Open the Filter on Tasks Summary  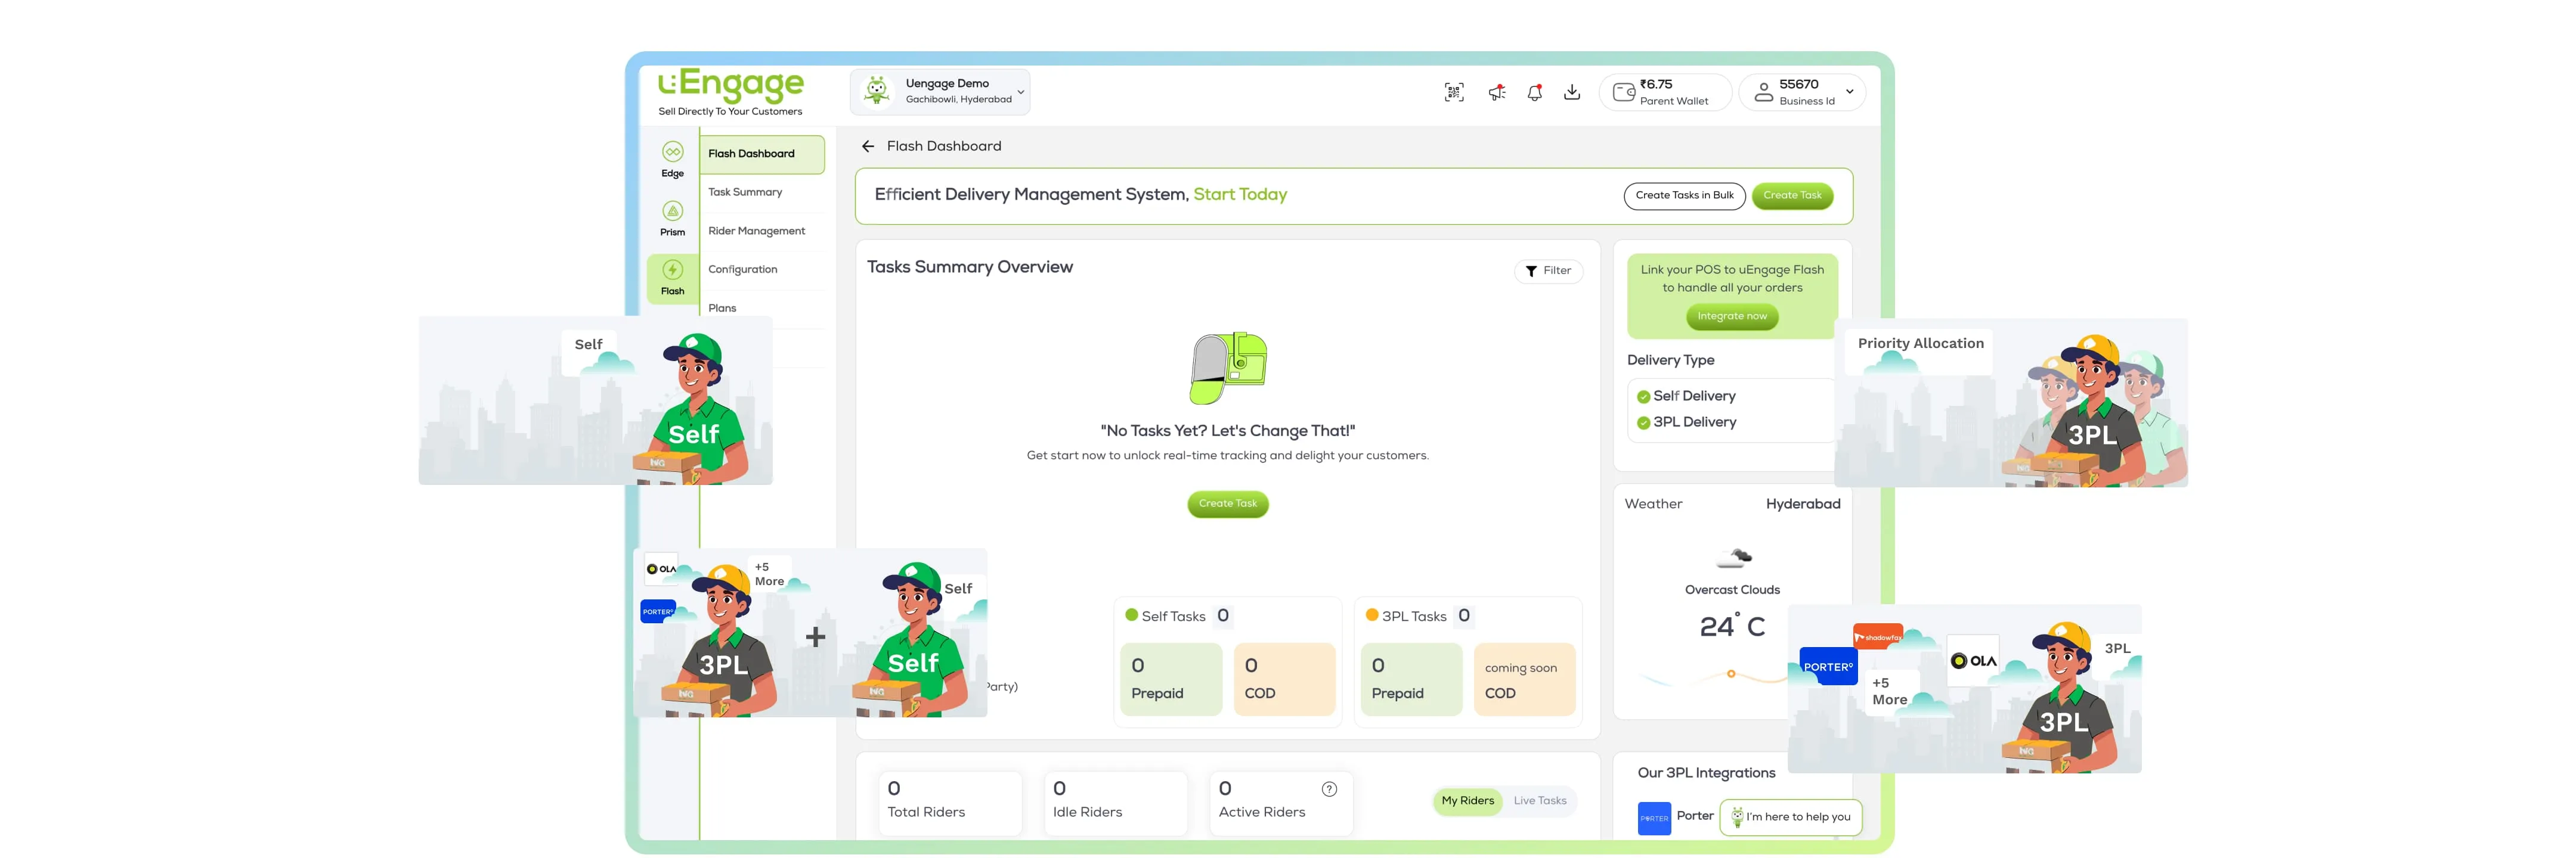[1548, 272]
